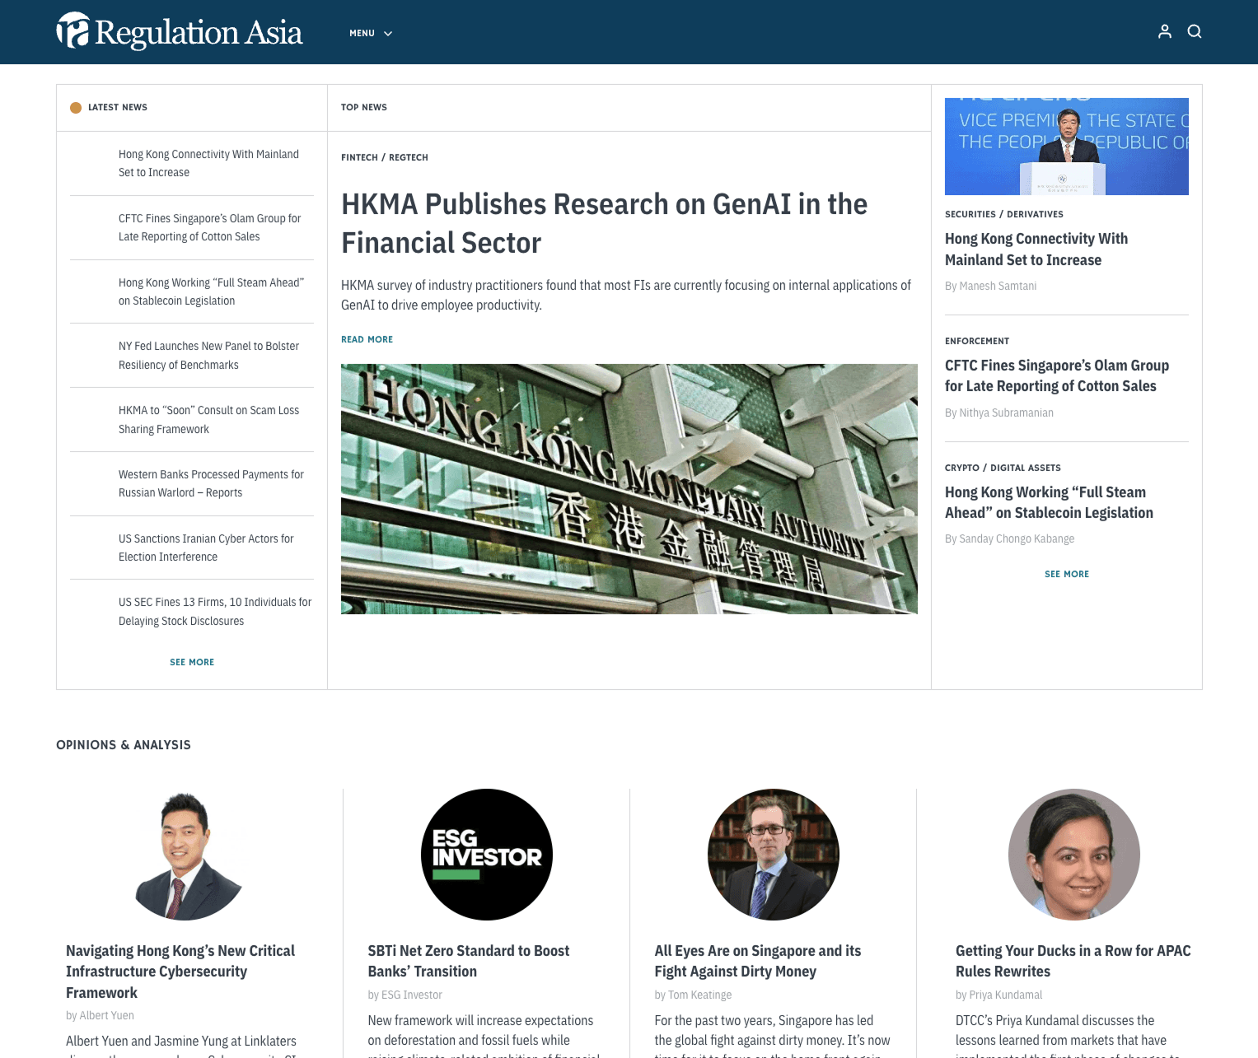Click Read More on the HKMA article

[367, 339]
